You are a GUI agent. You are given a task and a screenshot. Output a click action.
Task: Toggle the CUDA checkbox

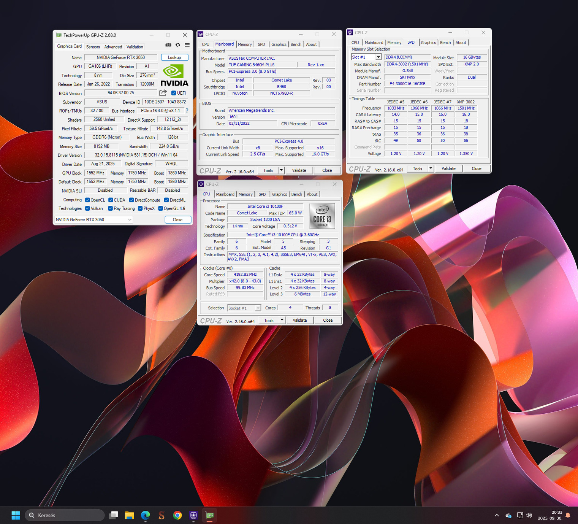pos(111,200)
